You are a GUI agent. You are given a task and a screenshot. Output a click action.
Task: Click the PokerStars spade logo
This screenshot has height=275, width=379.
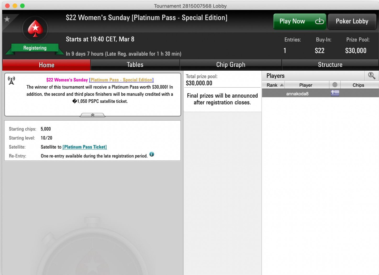coord(35,29)
